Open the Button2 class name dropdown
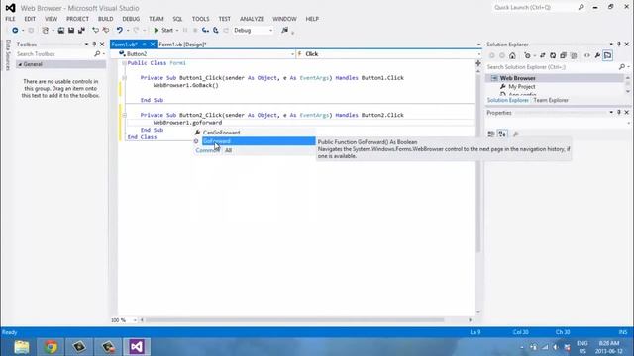634x356 pixels. [293, 54]
